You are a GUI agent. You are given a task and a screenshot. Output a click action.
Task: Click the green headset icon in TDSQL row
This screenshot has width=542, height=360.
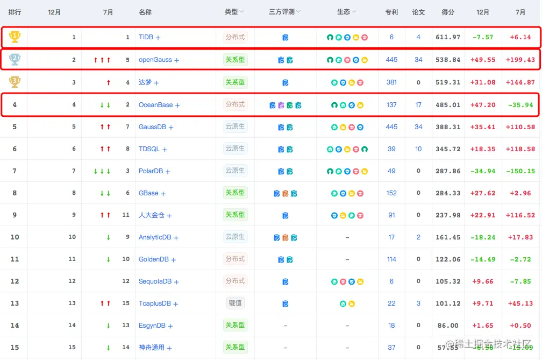(x=365, y=150)
